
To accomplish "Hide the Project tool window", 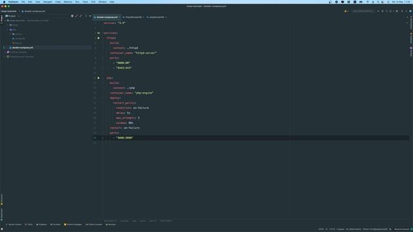I will pyautogui.click(x=90, y=16).
